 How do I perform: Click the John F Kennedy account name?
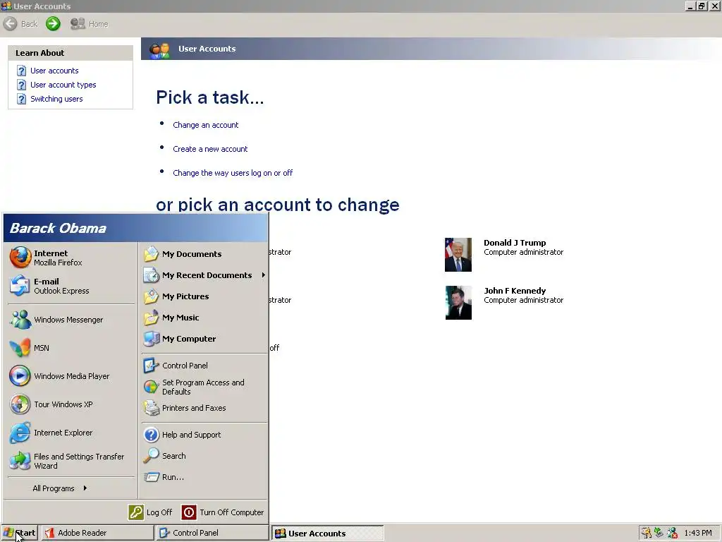click(515, 291)
